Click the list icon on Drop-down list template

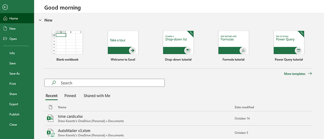(x=188, y=50)
